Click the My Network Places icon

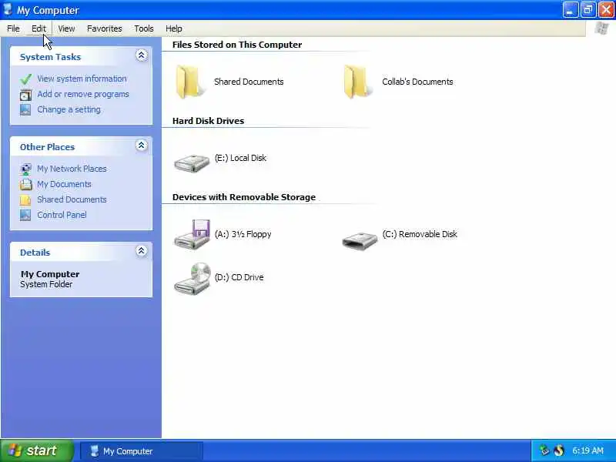25,169
